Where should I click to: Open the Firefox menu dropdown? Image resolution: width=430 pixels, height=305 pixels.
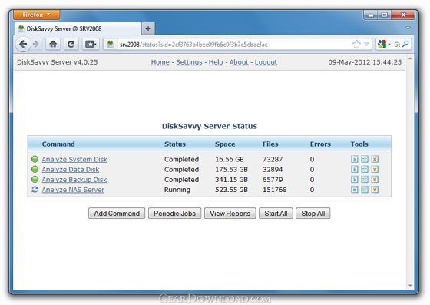pos(37,15)
